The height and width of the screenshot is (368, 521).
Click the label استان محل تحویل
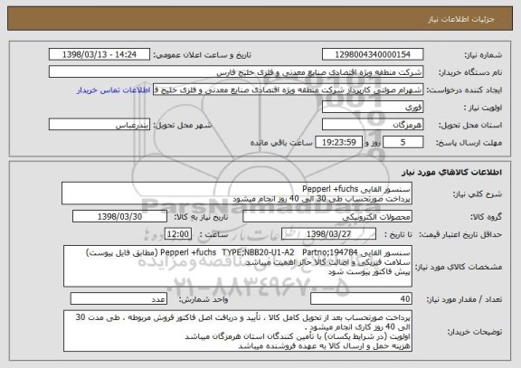point(470,125)
